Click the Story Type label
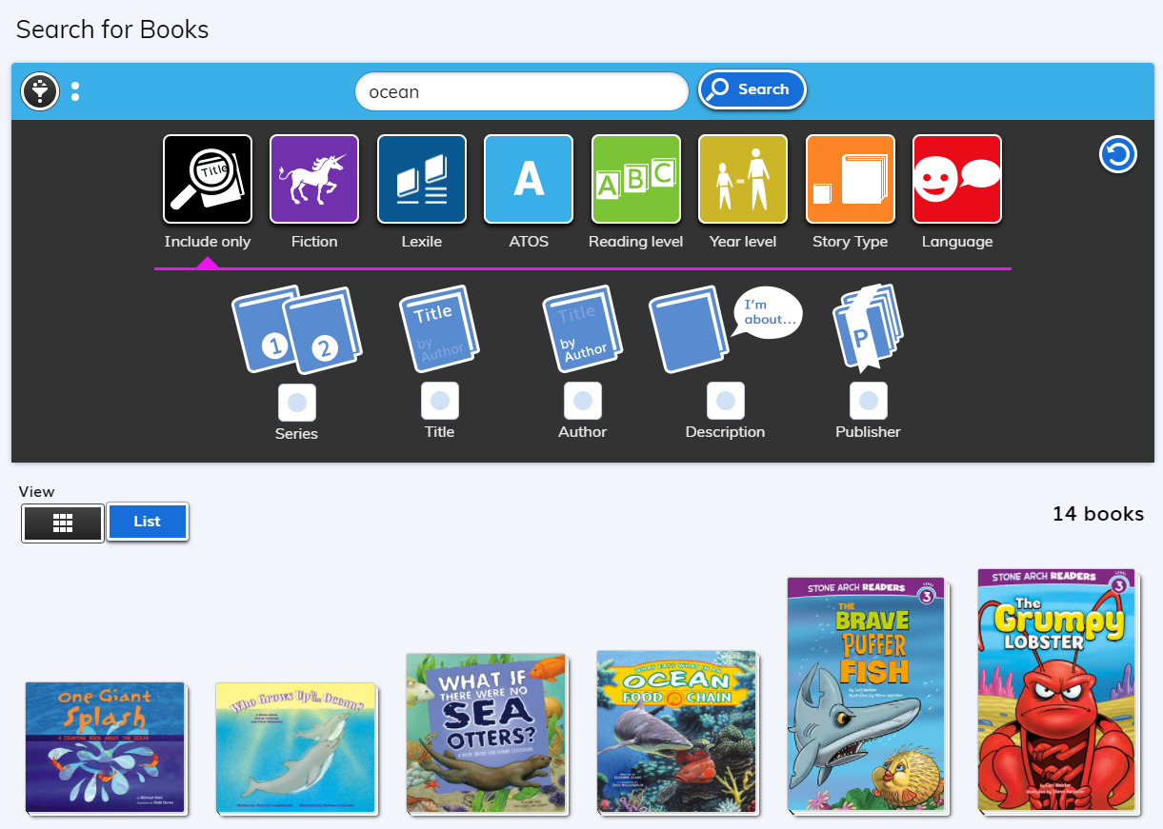1163x829 pixels. coord(851,242)
